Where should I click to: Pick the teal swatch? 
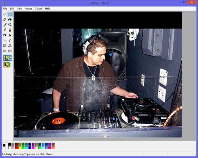[x=27, y=144]
